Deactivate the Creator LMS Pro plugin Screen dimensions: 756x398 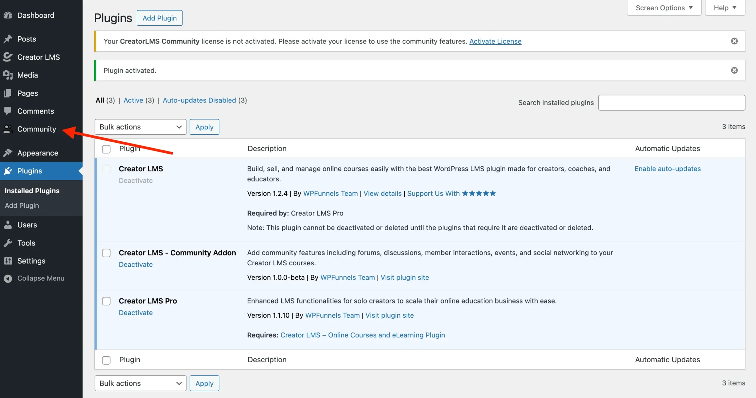point(136,313)
